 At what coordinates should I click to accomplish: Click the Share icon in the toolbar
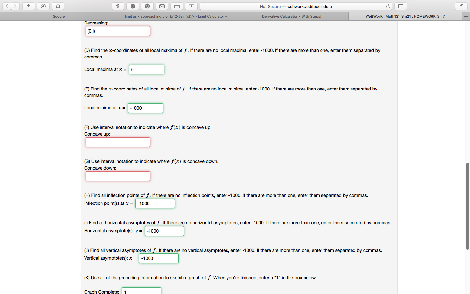point(28,6)
